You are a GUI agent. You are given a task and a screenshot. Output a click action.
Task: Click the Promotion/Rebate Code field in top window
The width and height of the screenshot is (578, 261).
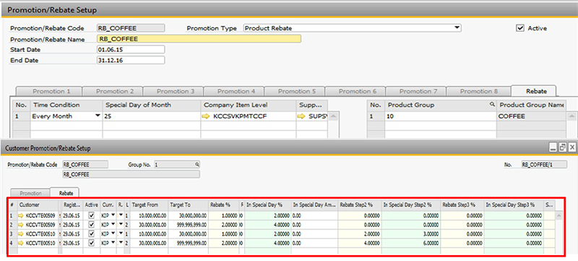[x=131, y=28]
